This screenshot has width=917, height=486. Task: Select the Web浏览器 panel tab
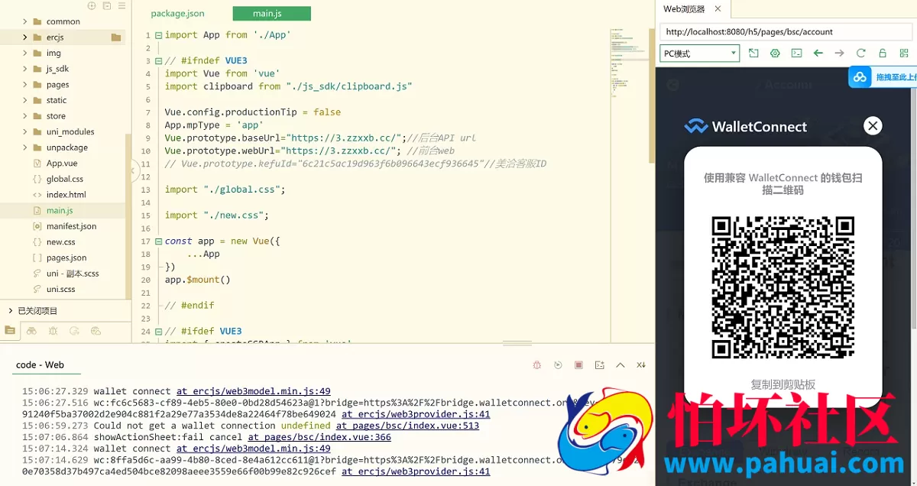[x=684, y=9]
